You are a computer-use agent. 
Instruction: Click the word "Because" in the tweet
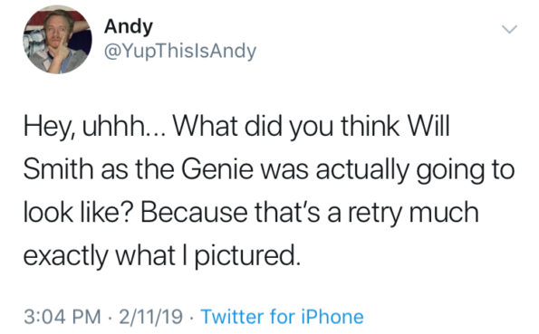[194, 213]
